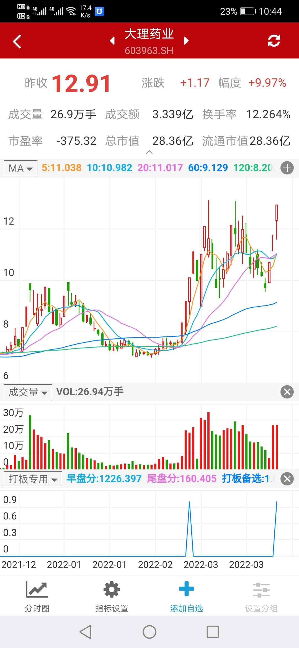
Task: Add indicator with plus circle icon
Action: click(x=287, y=168)
